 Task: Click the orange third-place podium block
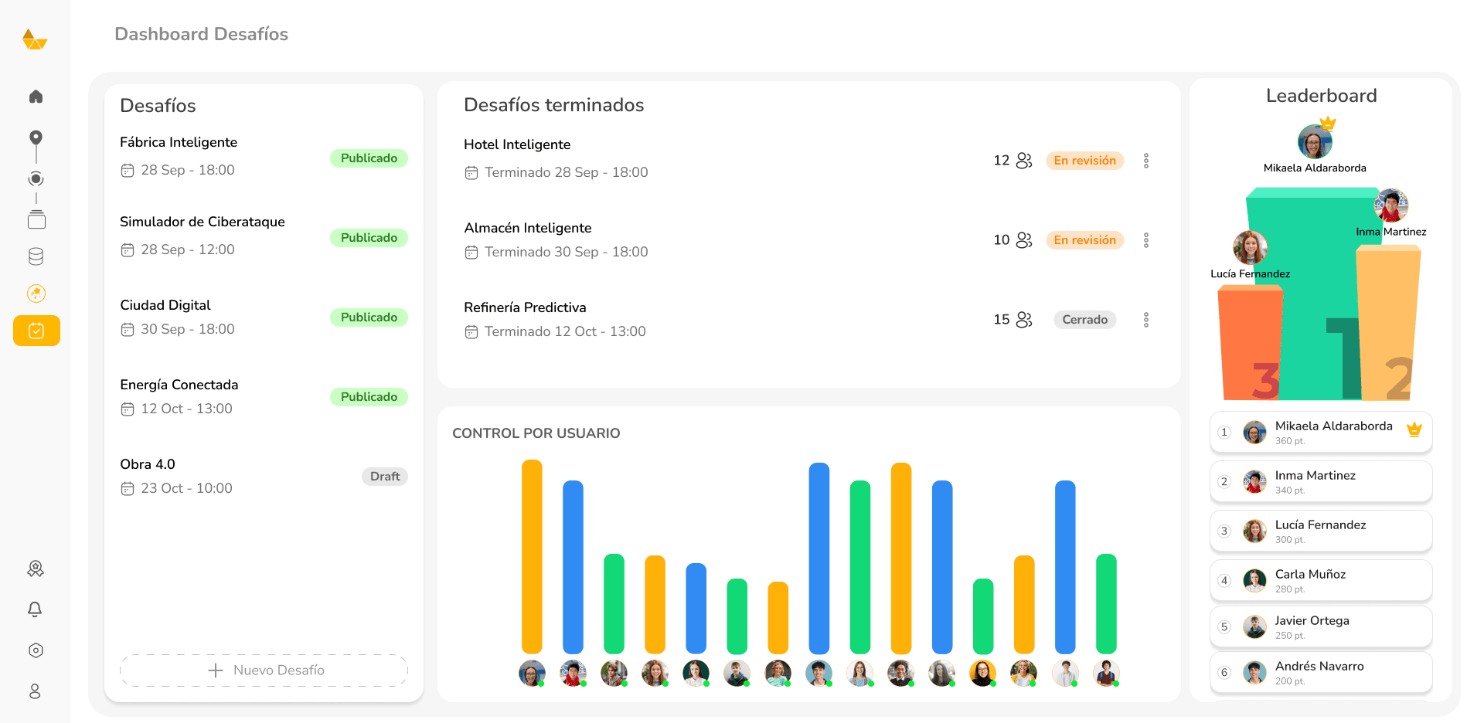[1251, 342]
